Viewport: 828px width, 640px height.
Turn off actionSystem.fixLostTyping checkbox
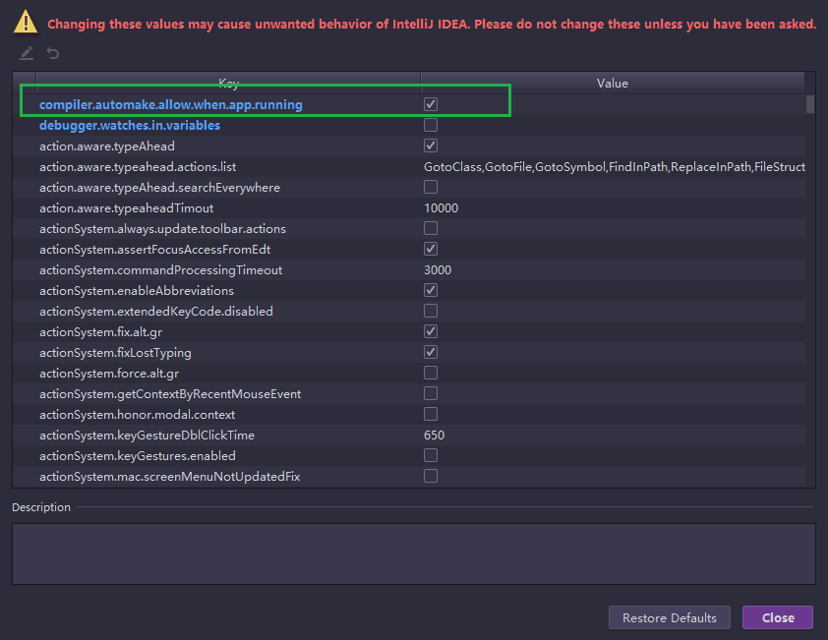(x=431, y=352)
